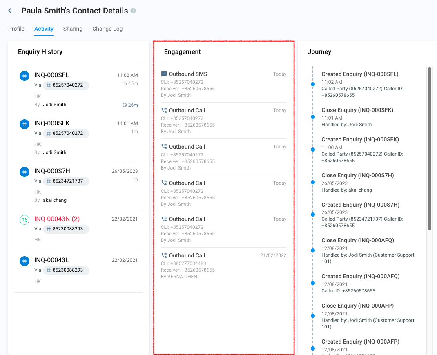The height and width of the screenshot is (355, 437).
Task: Click By VERNA CHEN text
Action: pyautogui.click(x=179, y=277)
